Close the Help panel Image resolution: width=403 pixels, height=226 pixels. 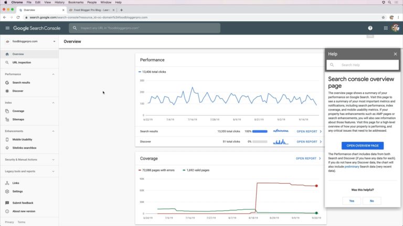[x=395, y=54]
